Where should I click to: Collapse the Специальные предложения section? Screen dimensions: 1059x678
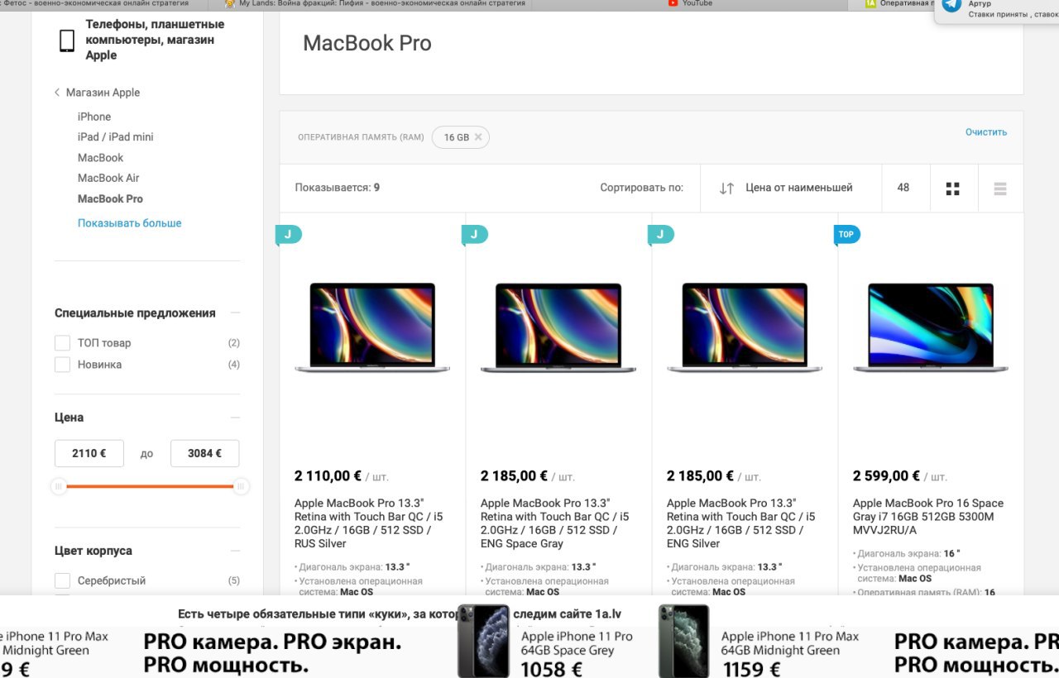coord(235,313)
